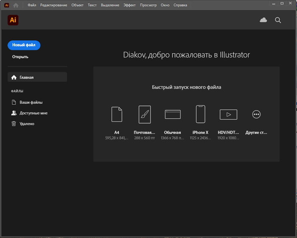Select Главная in the sidebar

37,77
